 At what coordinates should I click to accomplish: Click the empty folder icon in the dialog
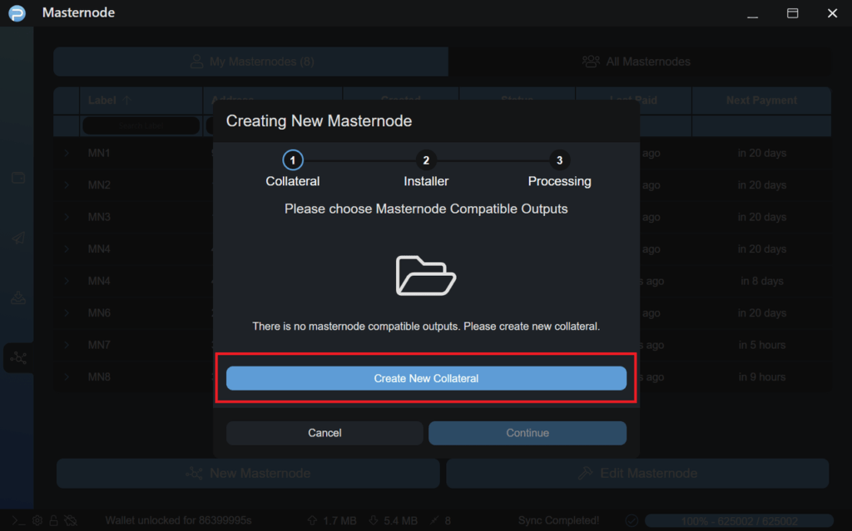pyautogui.click(x=425, y=274)
